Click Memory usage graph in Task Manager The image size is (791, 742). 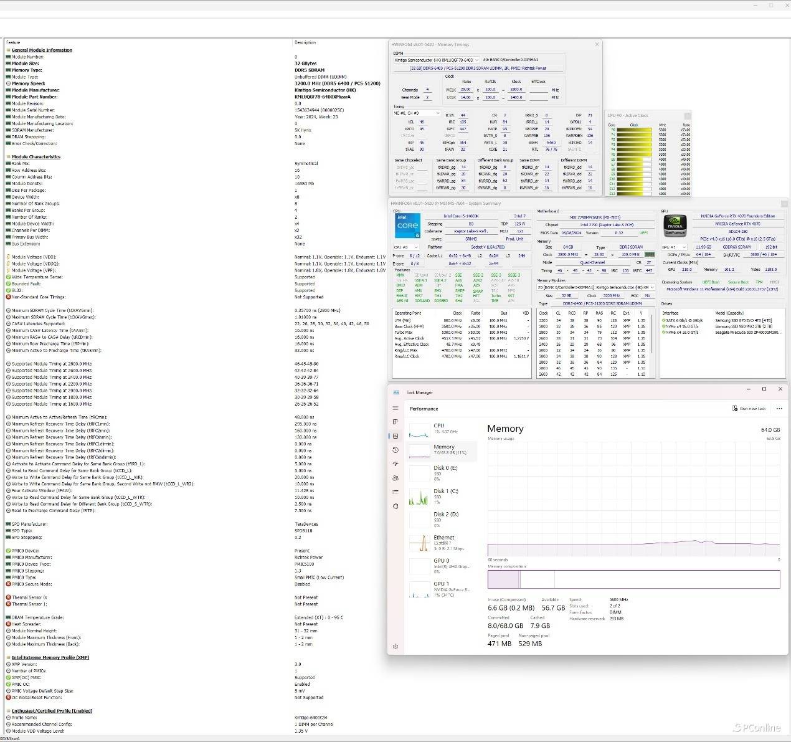pos(633,498)
